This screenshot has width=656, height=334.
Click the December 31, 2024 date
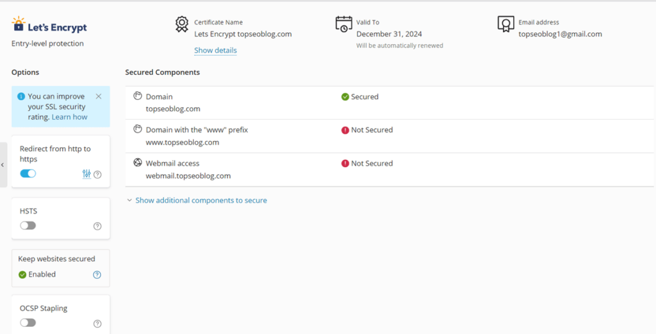(389, 35)
